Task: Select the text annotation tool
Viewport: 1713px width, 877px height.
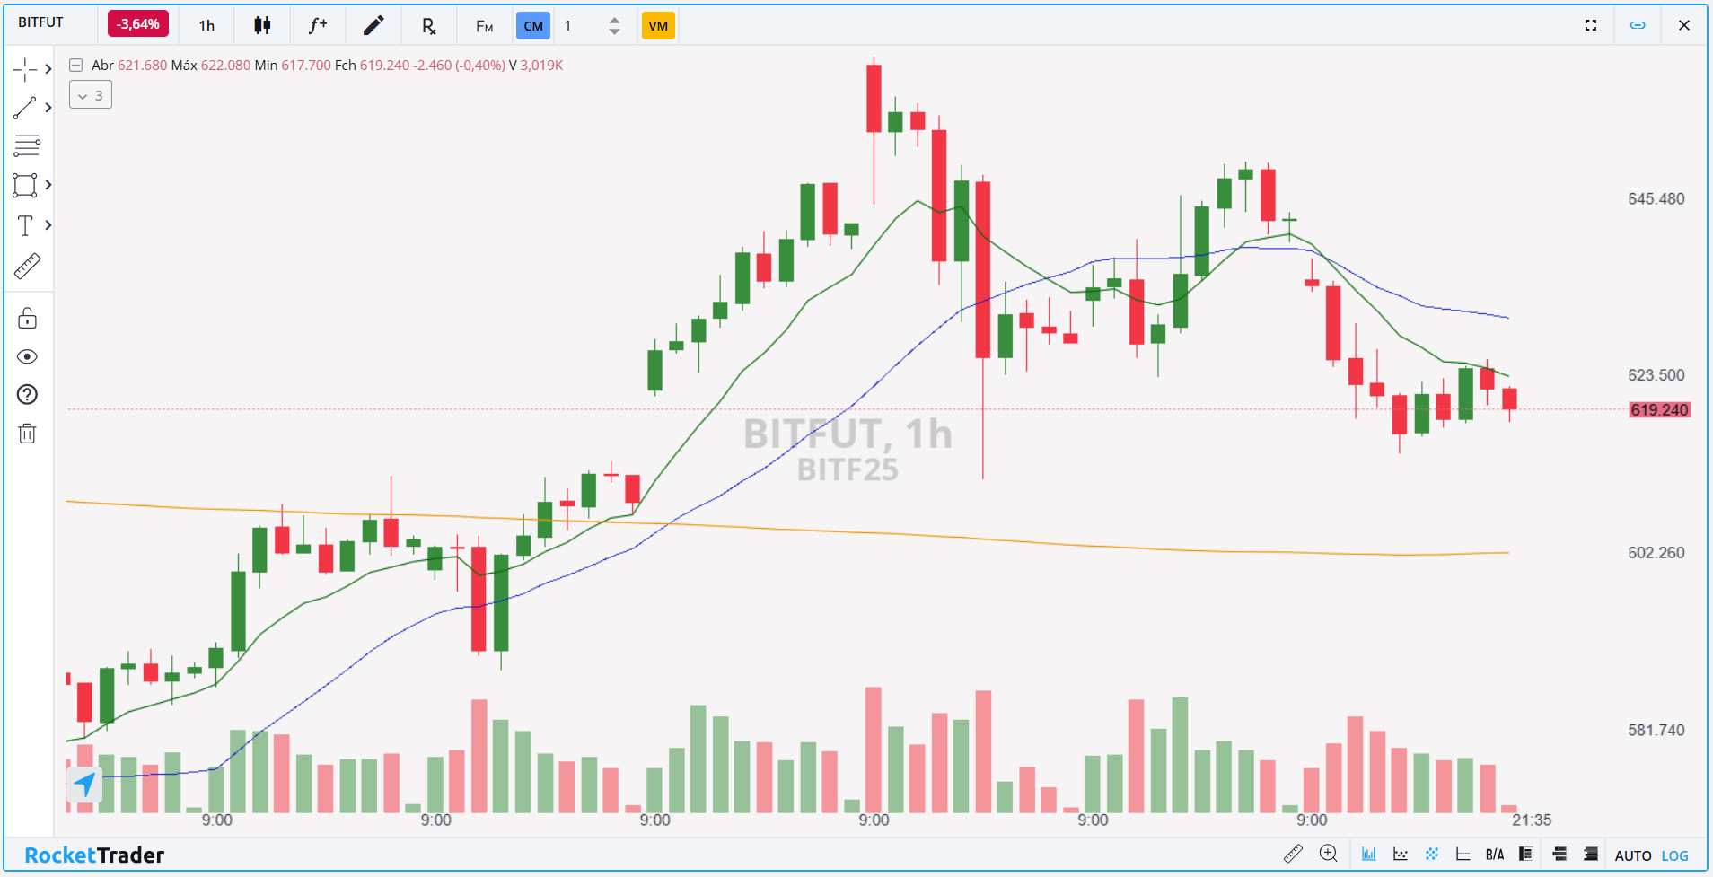Action: coord(25,225)
